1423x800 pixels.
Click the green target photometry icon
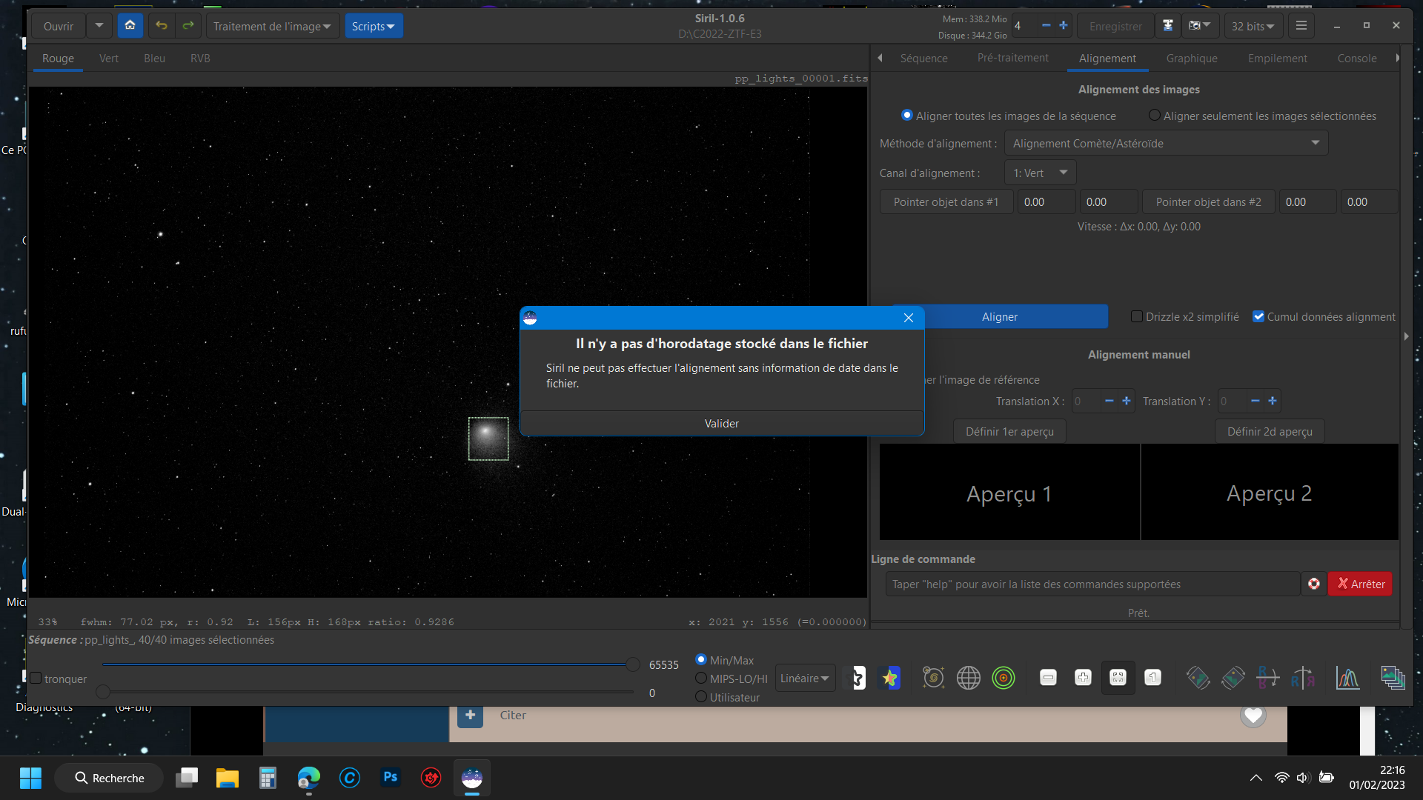pyautogui.click(x=1003, y=678)
